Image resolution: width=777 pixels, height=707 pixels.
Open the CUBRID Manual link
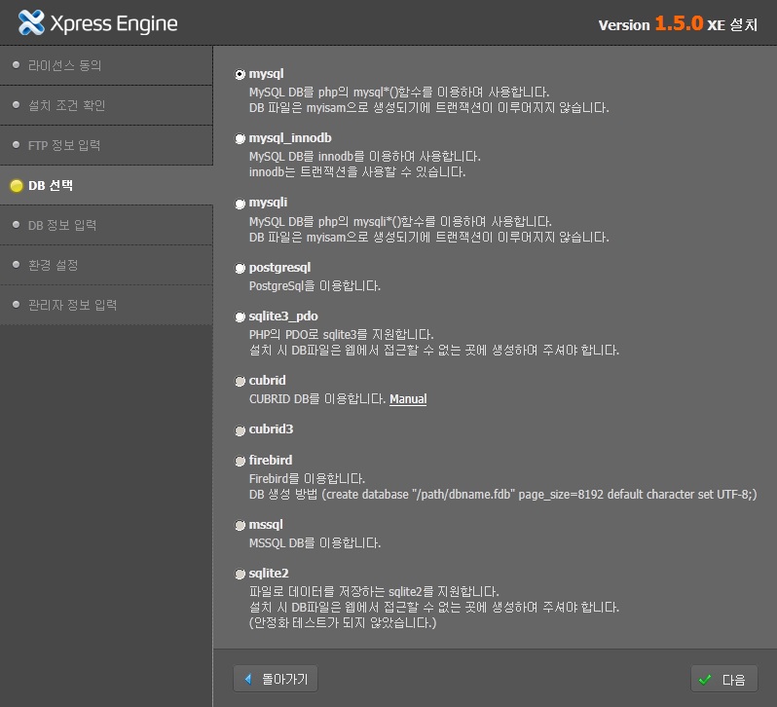(408, 399)
